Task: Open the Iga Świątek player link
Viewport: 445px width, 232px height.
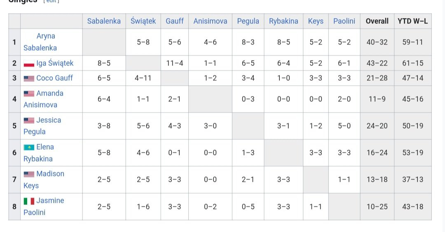Action: pos(55,63)
